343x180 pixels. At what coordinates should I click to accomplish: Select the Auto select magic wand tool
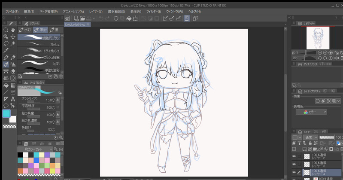[13, 43]
